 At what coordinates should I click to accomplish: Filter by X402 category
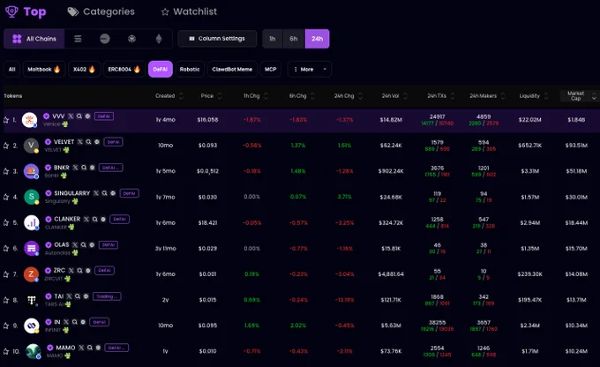coord(84,70)
